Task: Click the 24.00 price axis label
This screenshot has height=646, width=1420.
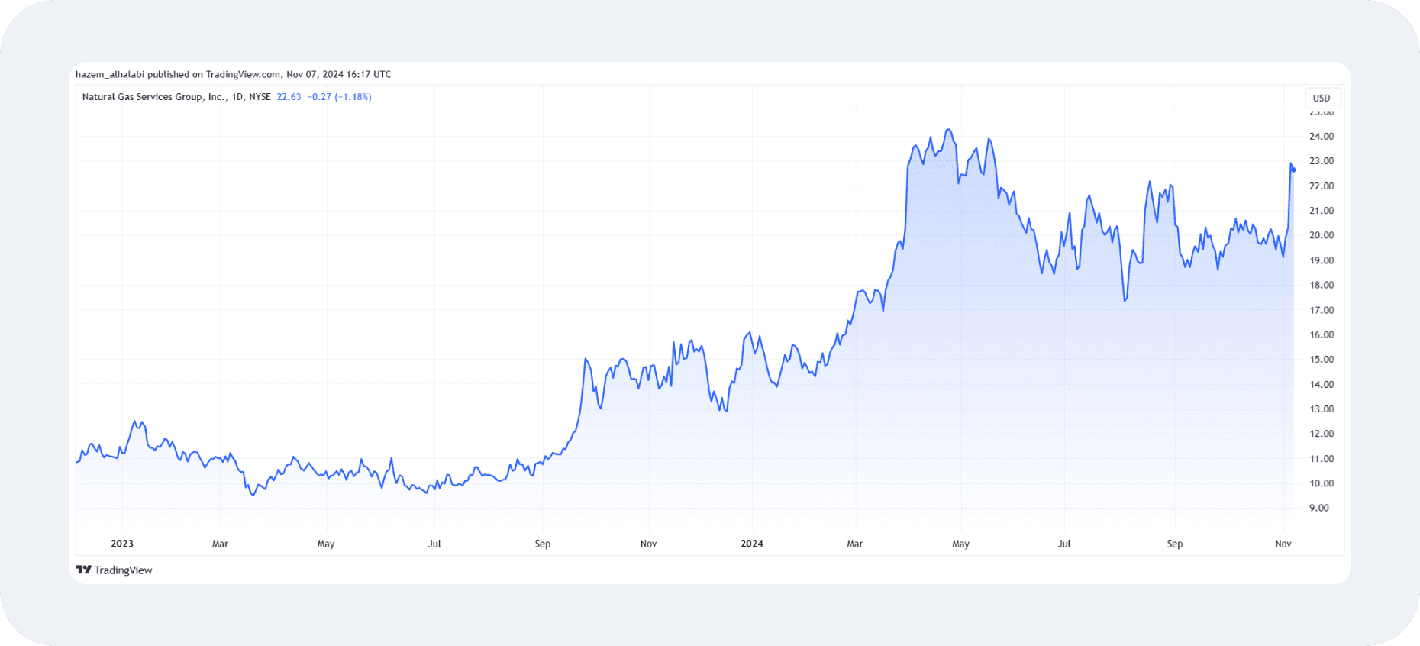Action: pyautogui.click(x=1322, y=137)
